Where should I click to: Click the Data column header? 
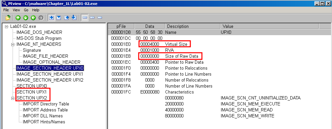pos(150,26)
